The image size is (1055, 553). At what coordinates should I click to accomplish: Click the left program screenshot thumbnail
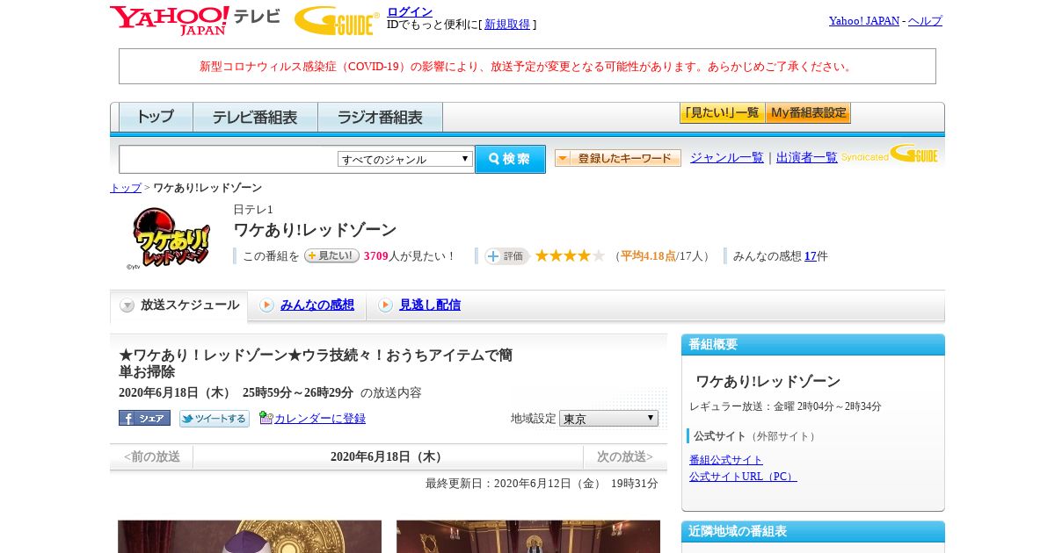point(250,536)
